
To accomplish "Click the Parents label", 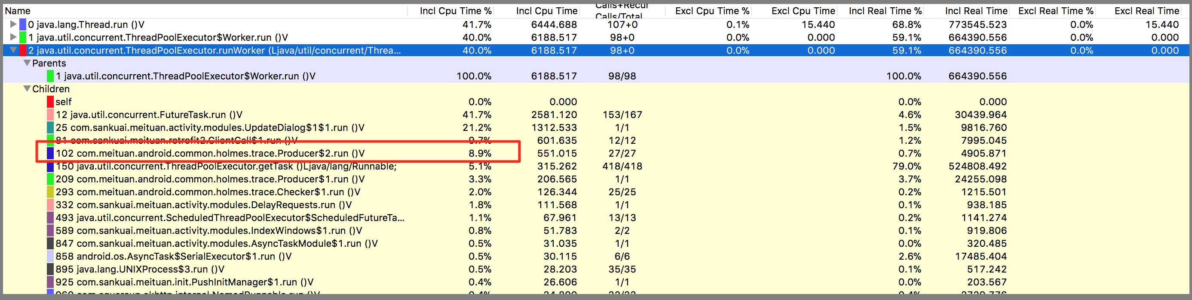I will coord(49,63).
